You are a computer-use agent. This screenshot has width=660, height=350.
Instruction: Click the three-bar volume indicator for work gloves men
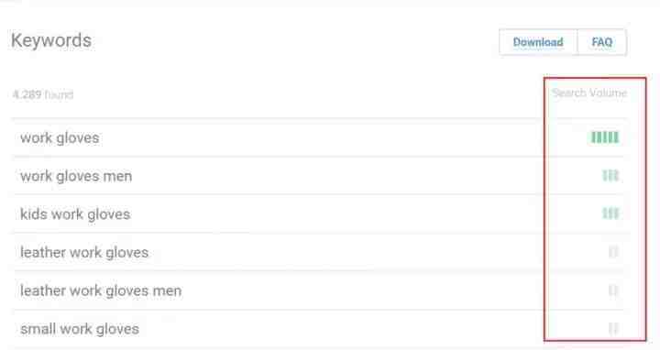pyautogui.click(x=610, y=175)
